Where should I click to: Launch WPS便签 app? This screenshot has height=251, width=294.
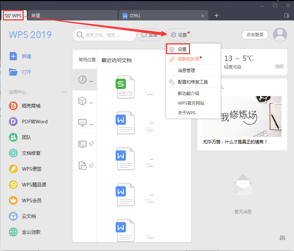click(25, 169)
